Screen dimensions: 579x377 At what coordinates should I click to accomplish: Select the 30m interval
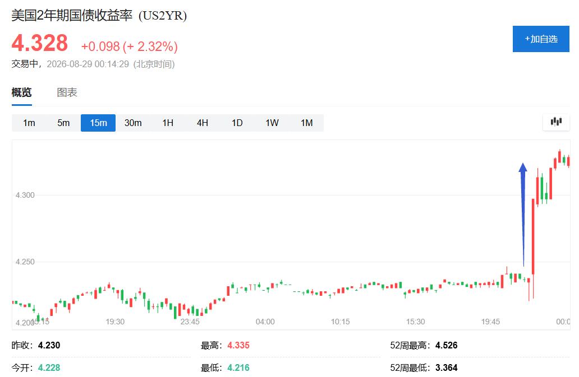[x=133, y=123]
